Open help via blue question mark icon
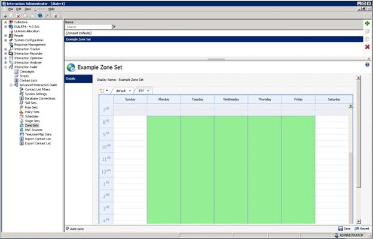Screen dimensions: 373x239 coord(367,65)
